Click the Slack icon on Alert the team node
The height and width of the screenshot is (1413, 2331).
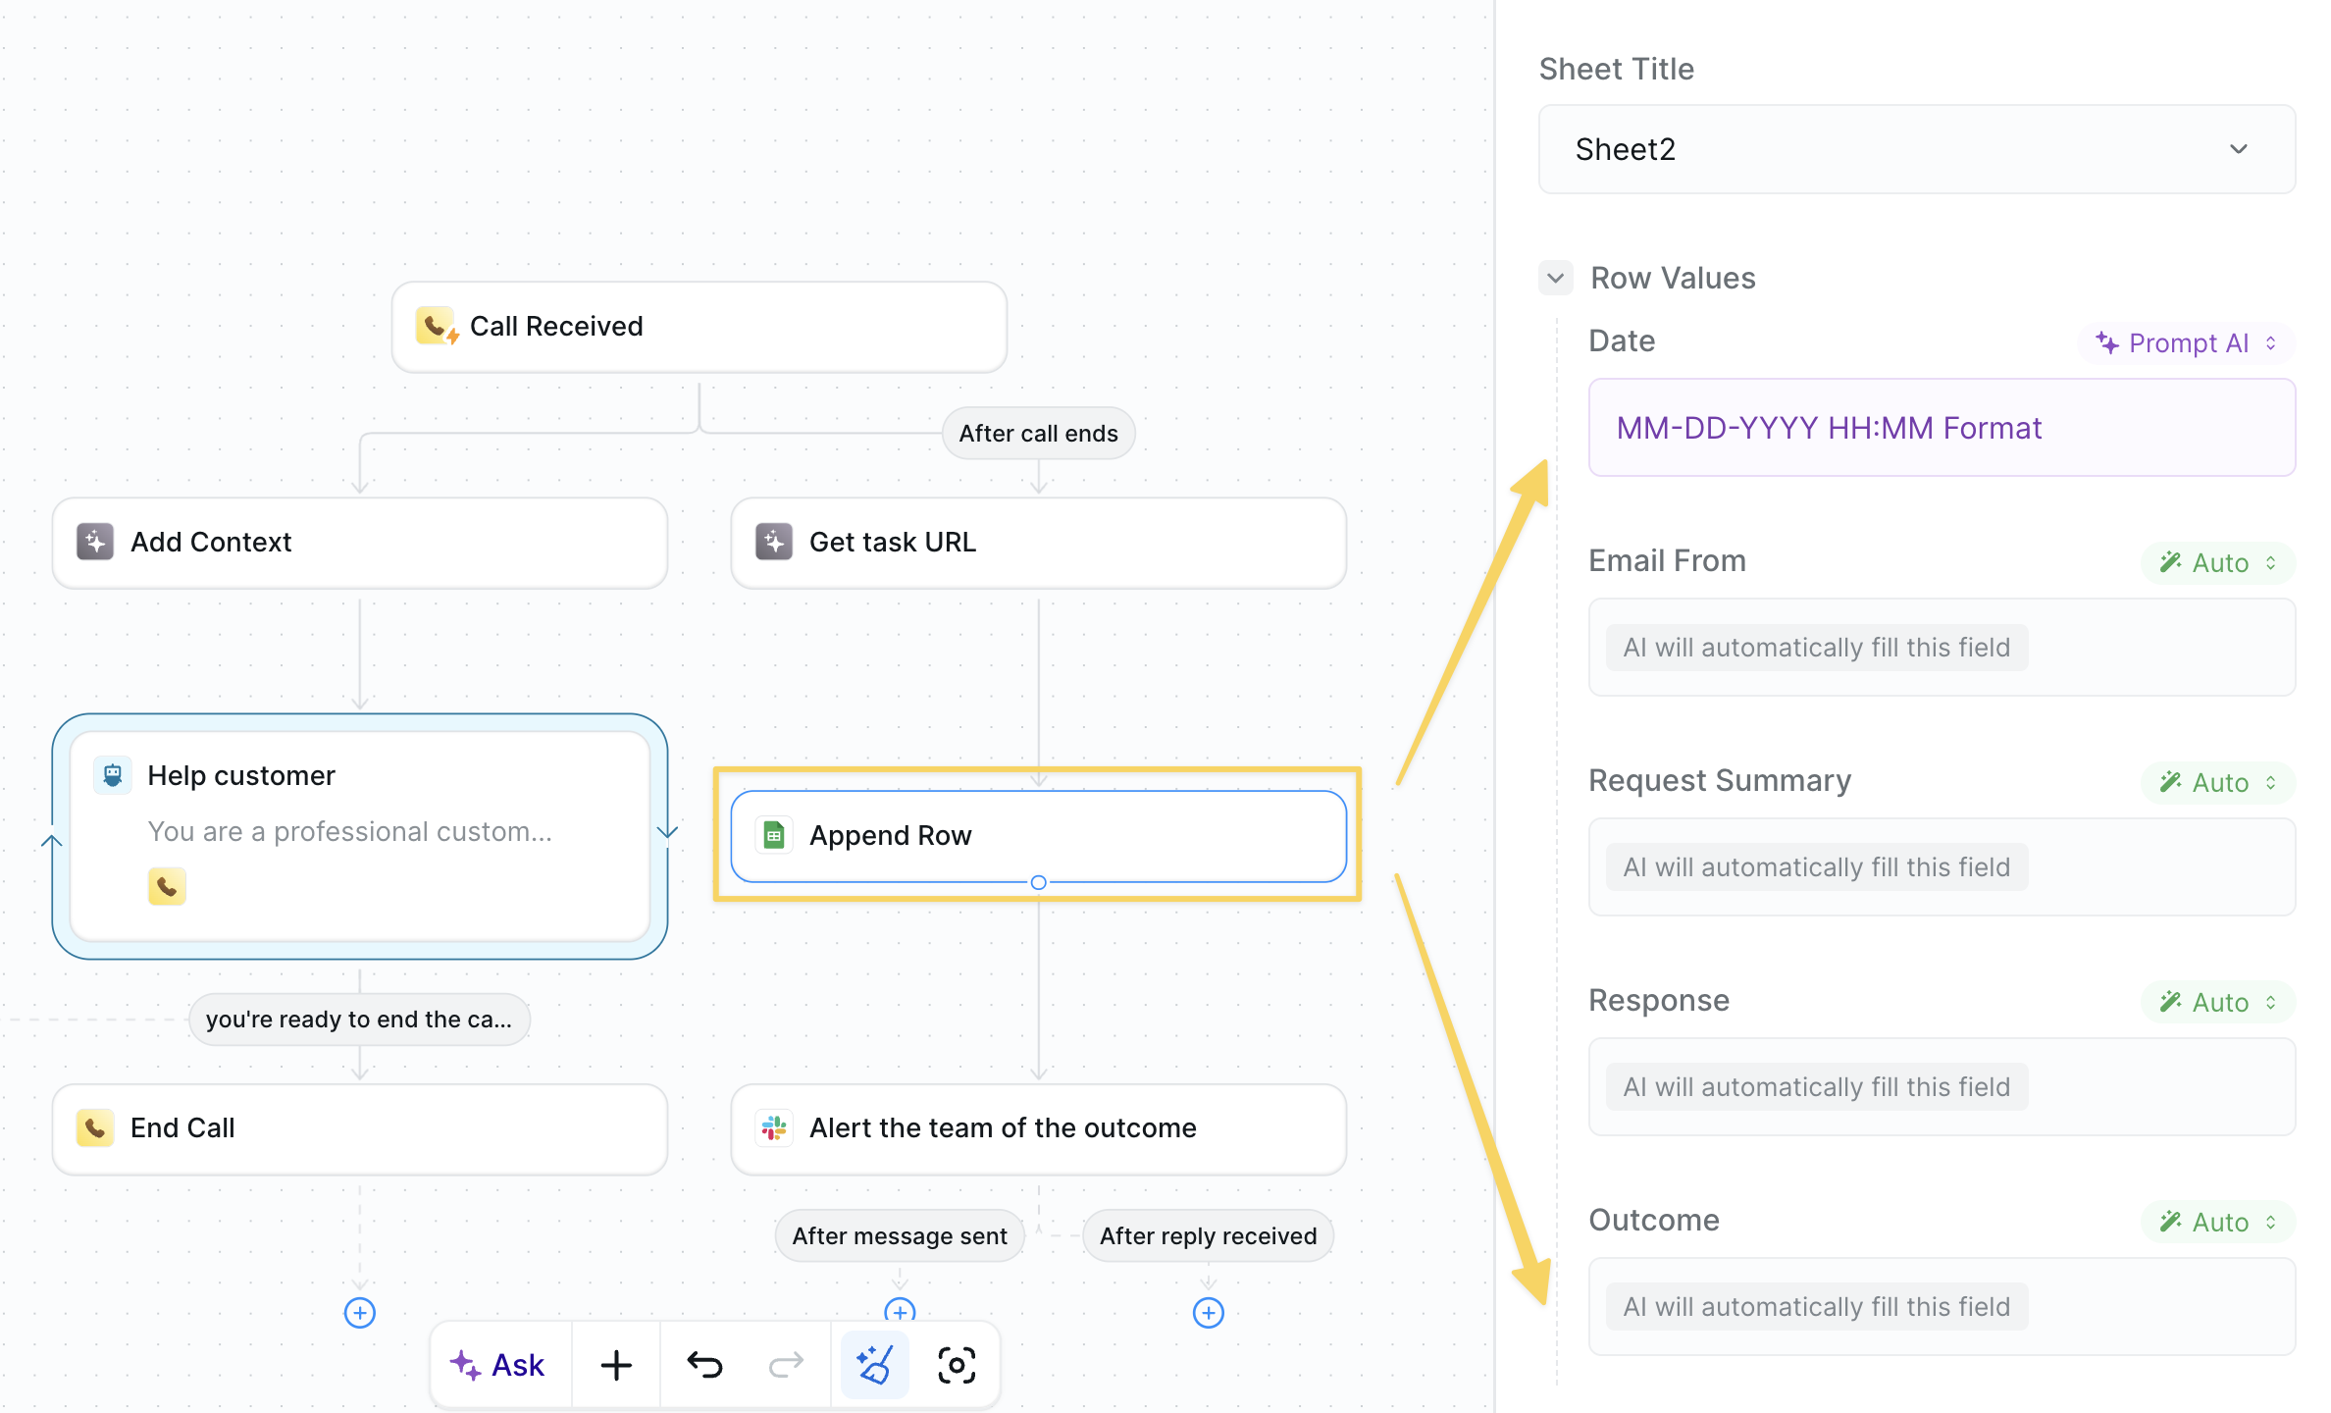pyautogui.click(x=774, y=1128)
